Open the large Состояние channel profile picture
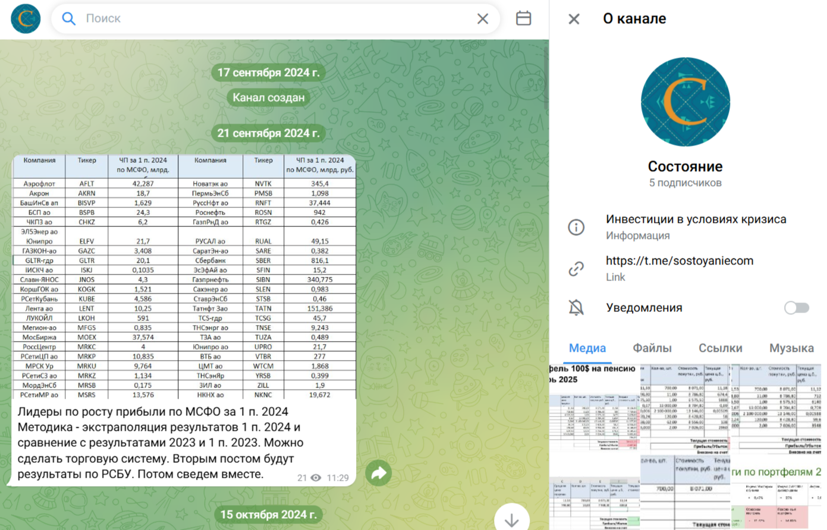The image size is (827, 530). (x=685, y=102)
